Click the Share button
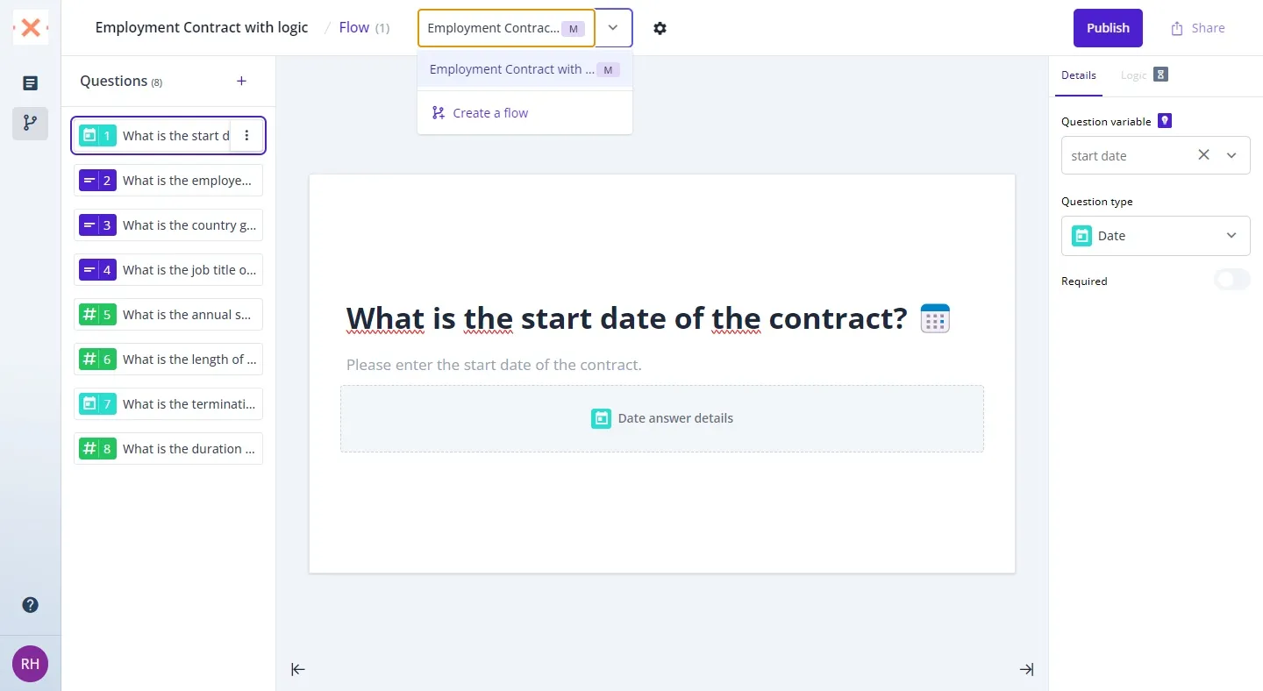The image size is (1263, 691). [x=1197, y=28]
